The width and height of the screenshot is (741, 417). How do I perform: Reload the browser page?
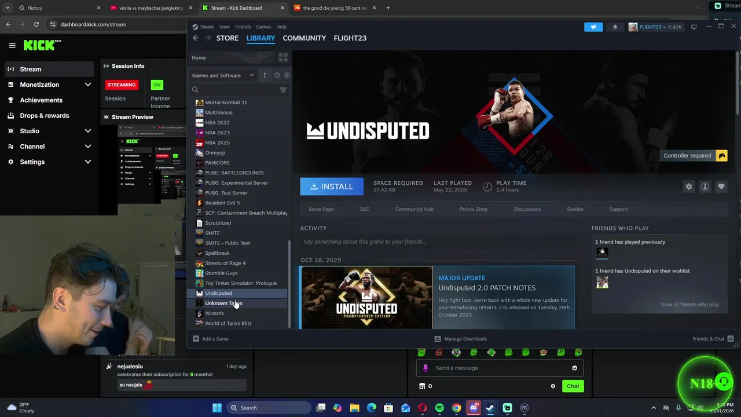(x=36, y=24)
